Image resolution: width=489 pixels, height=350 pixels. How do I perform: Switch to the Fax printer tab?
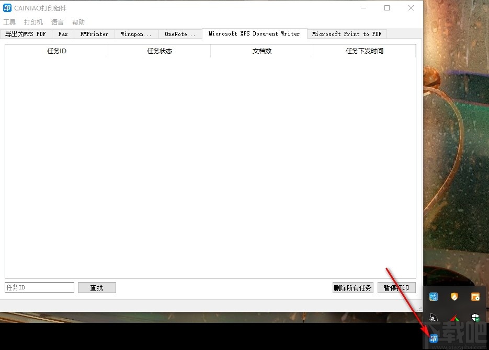click(x=63, y=34)
